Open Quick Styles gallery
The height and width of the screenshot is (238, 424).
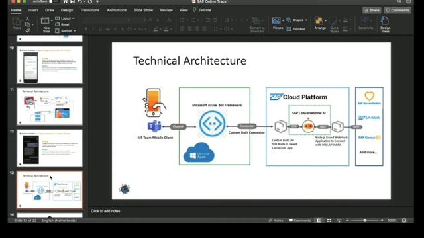pos(334,25)
